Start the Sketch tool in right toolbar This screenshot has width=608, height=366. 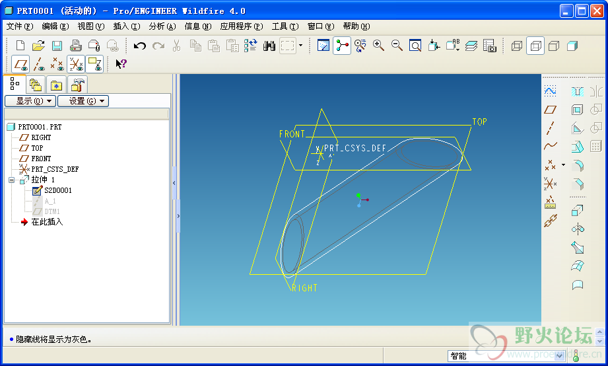(x=550, y=91)
